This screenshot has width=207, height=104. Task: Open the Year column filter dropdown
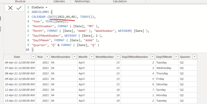coord(47,57)
